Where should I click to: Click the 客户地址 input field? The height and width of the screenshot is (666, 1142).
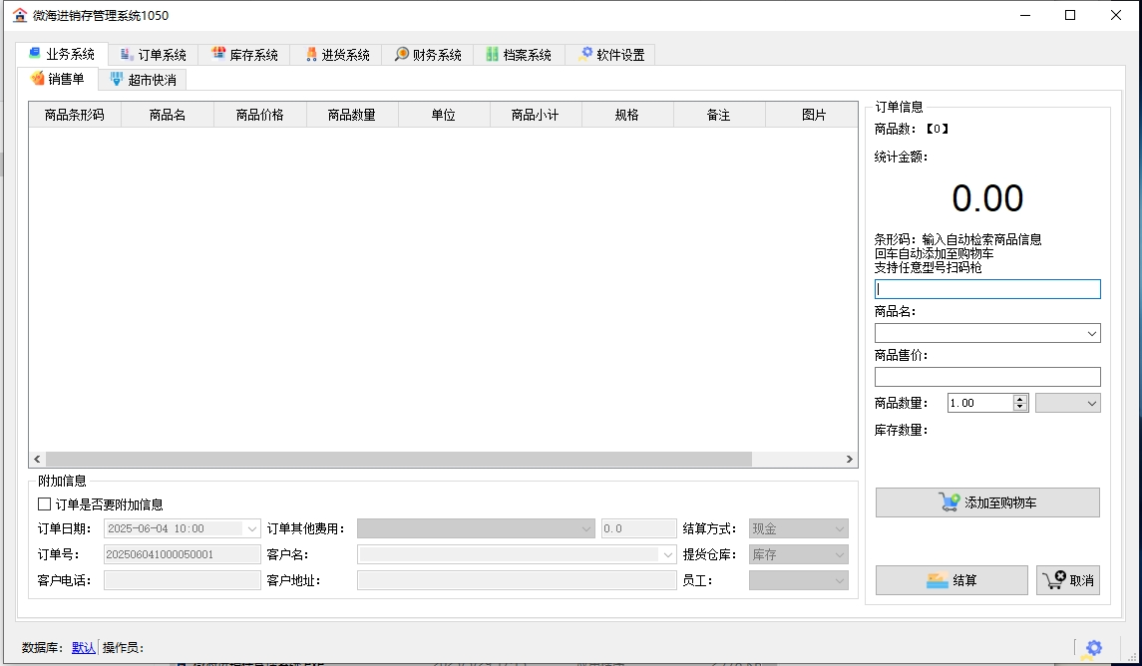click(x=517, y=580)
